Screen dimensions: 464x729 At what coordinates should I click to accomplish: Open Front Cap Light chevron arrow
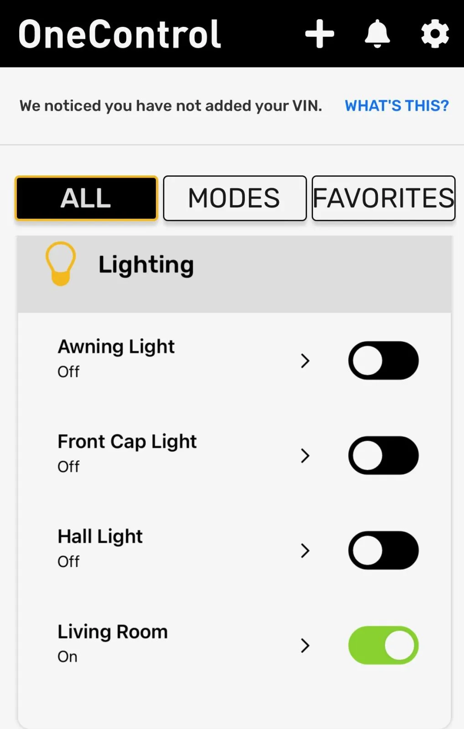305,456
